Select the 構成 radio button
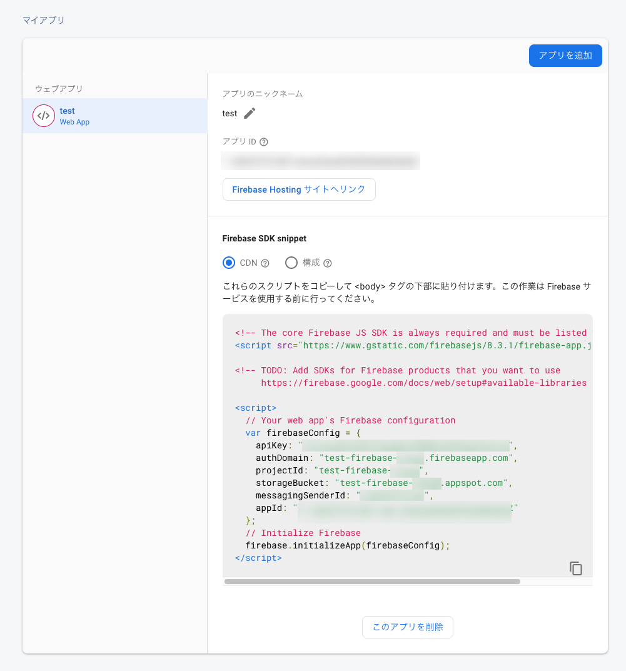The width and height of the screenshot is (626, 671). [x=291, y=263]
